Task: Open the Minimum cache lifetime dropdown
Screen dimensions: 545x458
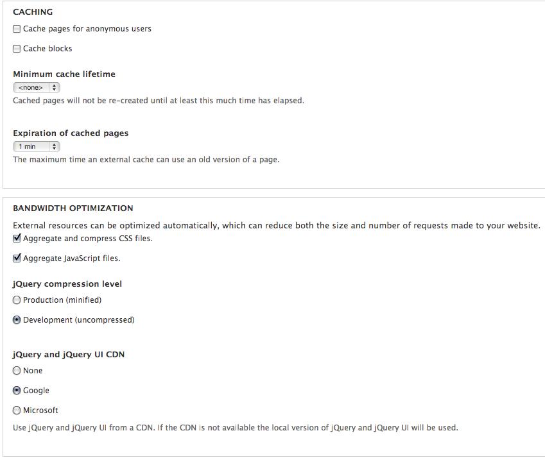Action: click(37, 87)
